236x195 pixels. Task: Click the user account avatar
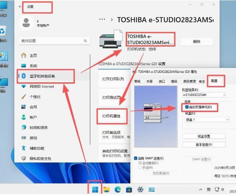[26, 22]
